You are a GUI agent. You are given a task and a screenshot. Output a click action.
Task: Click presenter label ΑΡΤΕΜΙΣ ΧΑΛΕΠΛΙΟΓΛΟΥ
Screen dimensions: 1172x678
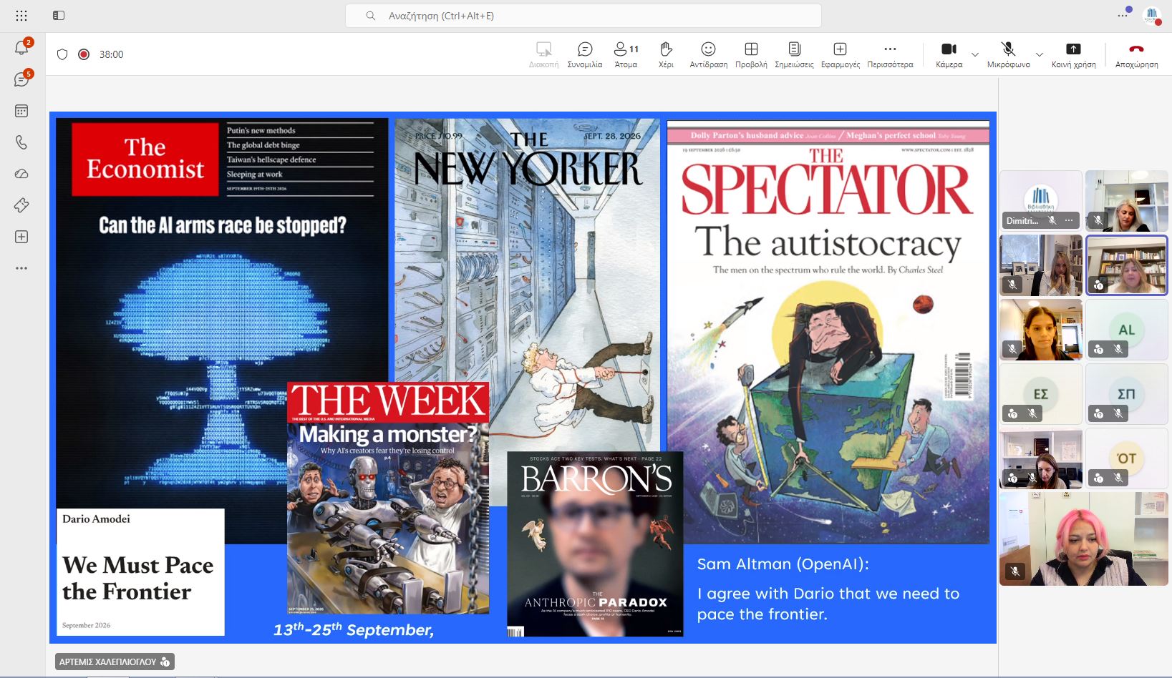coord(115,662)
